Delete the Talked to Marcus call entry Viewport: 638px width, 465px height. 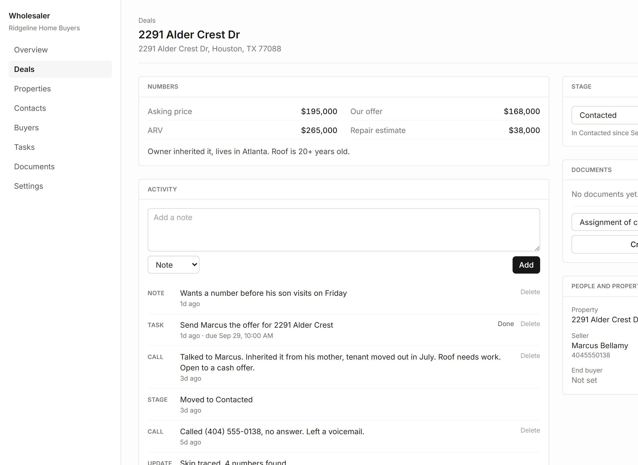coord(530,356)
